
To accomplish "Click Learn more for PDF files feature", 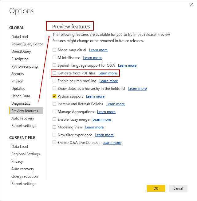I will pos(108,73).
